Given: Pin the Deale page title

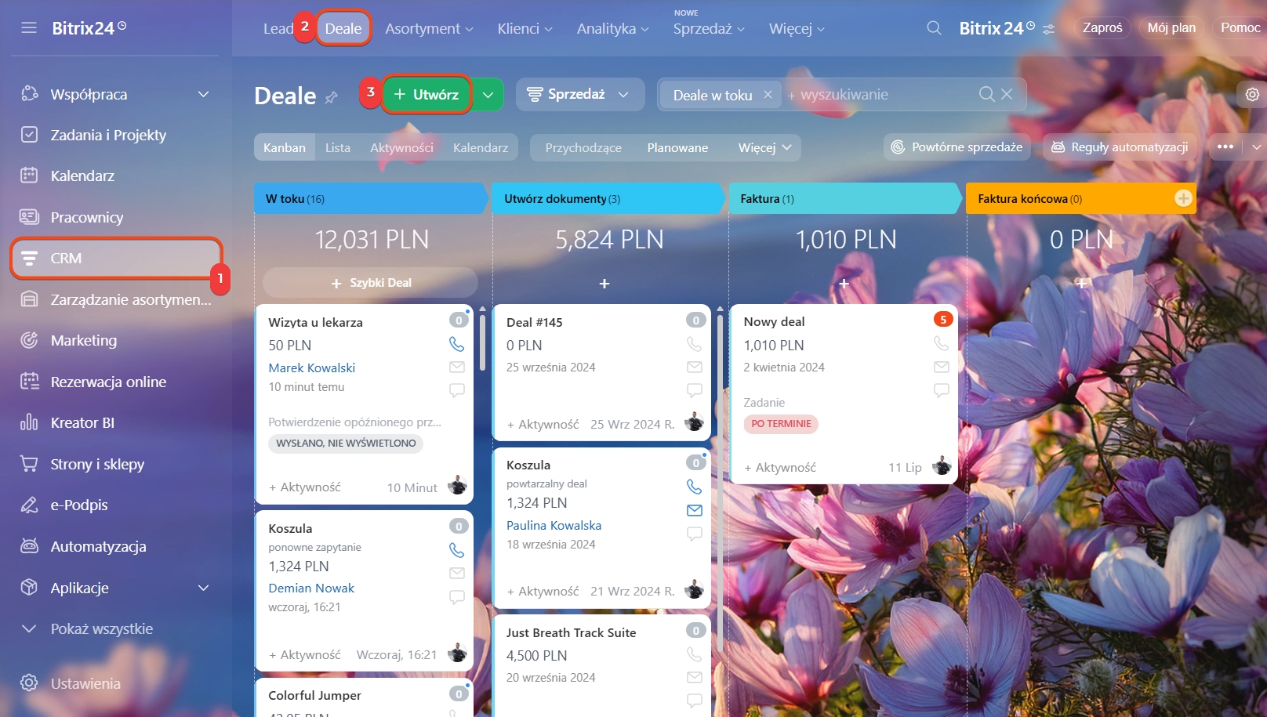Looking at the screenshot, I should (x=332, y=97).
